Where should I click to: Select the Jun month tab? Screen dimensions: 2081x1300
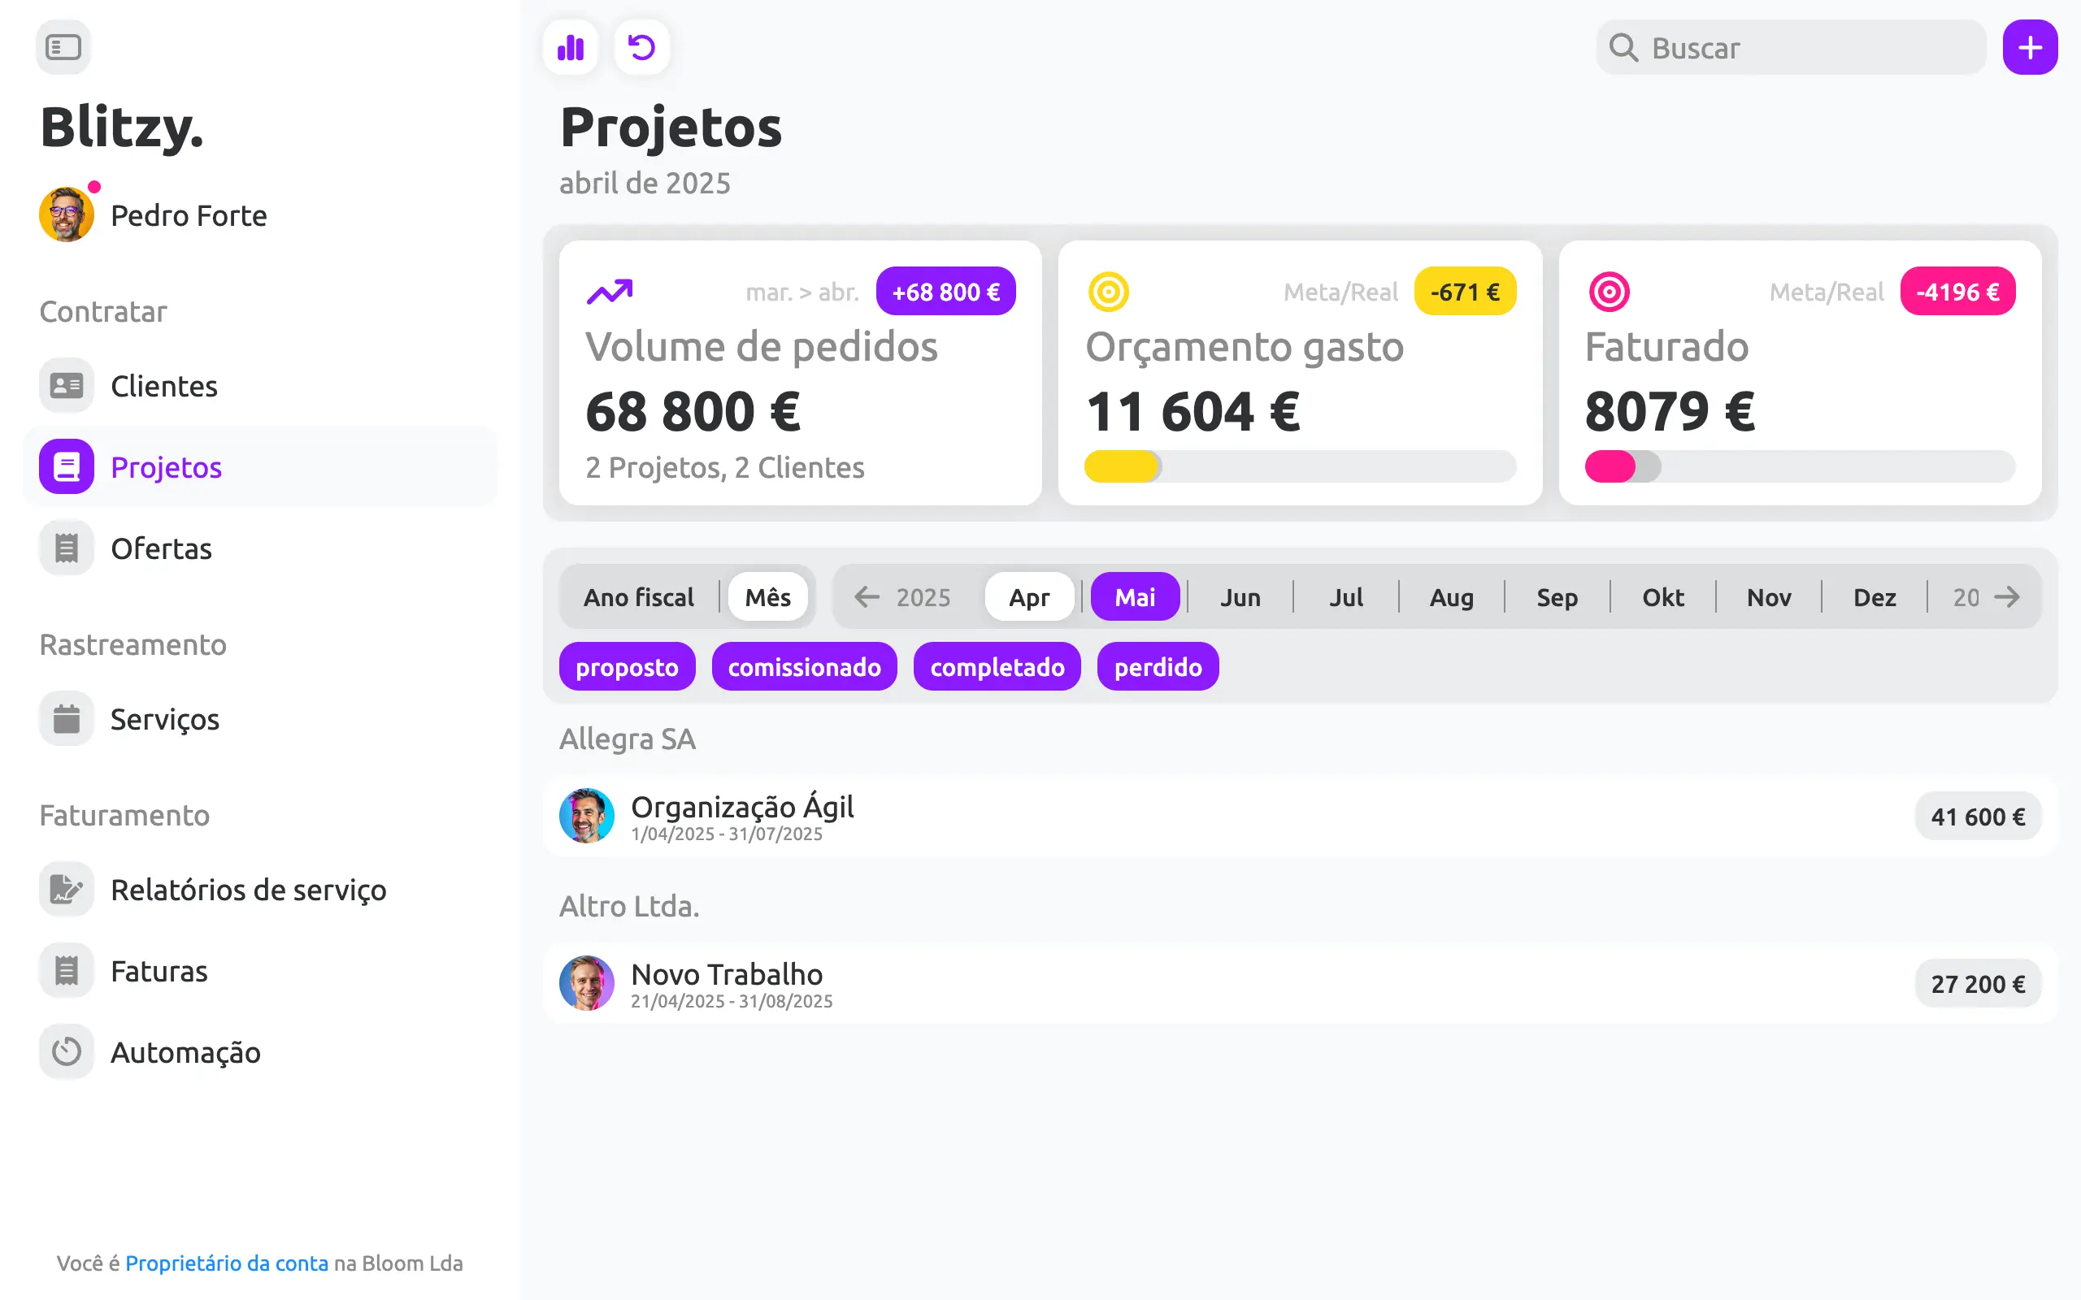(x=1240, y=596)
